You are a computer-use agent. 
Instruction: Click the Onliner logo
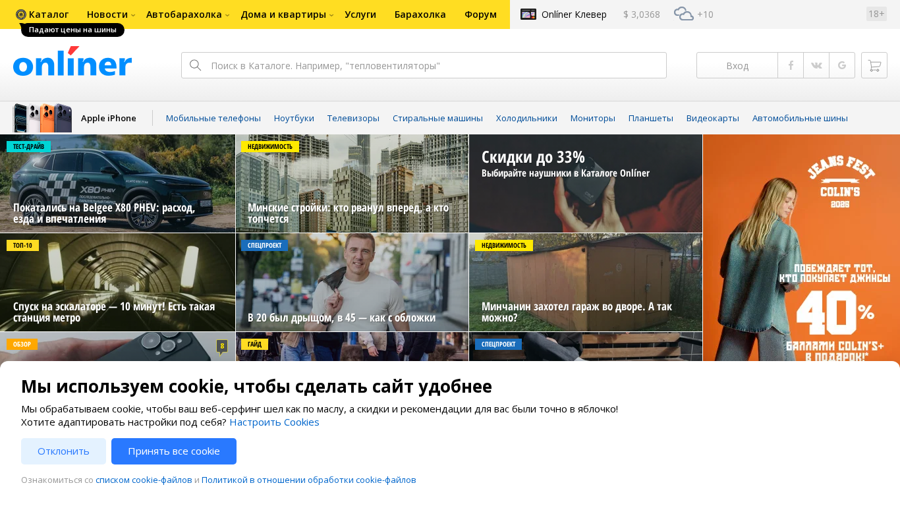72,63
